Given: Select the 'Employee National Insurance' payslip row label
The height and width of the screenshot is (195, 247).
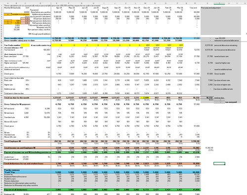Looking at the screenshot, I should click(15, 177).
